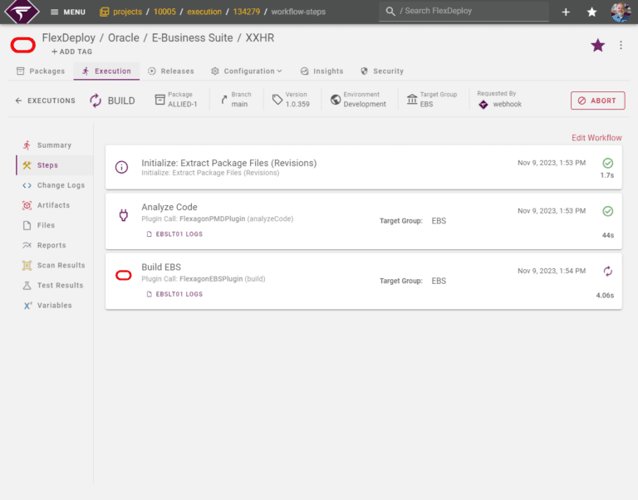Open the Security tab
Image resolution: width=638 pixels, height=500 pixels.
point(382,71)
